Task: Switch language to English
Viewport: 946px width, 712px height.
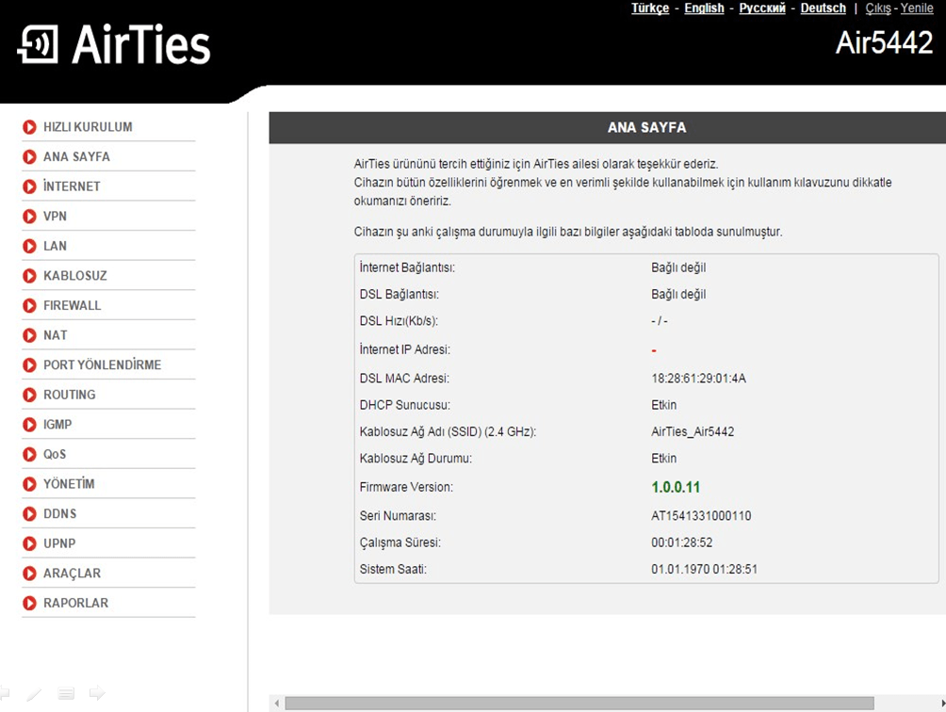Action: [704, 8]
